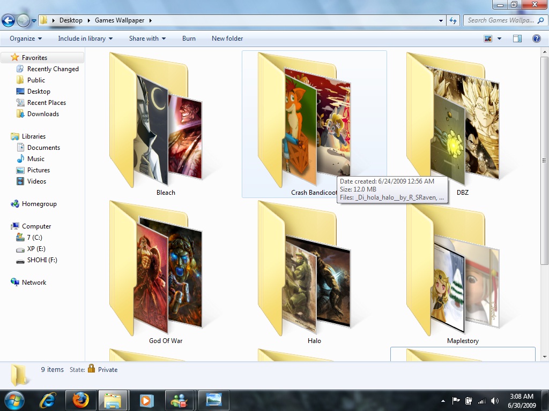Open the volume control in the system tray

click(x=494, y=400)
